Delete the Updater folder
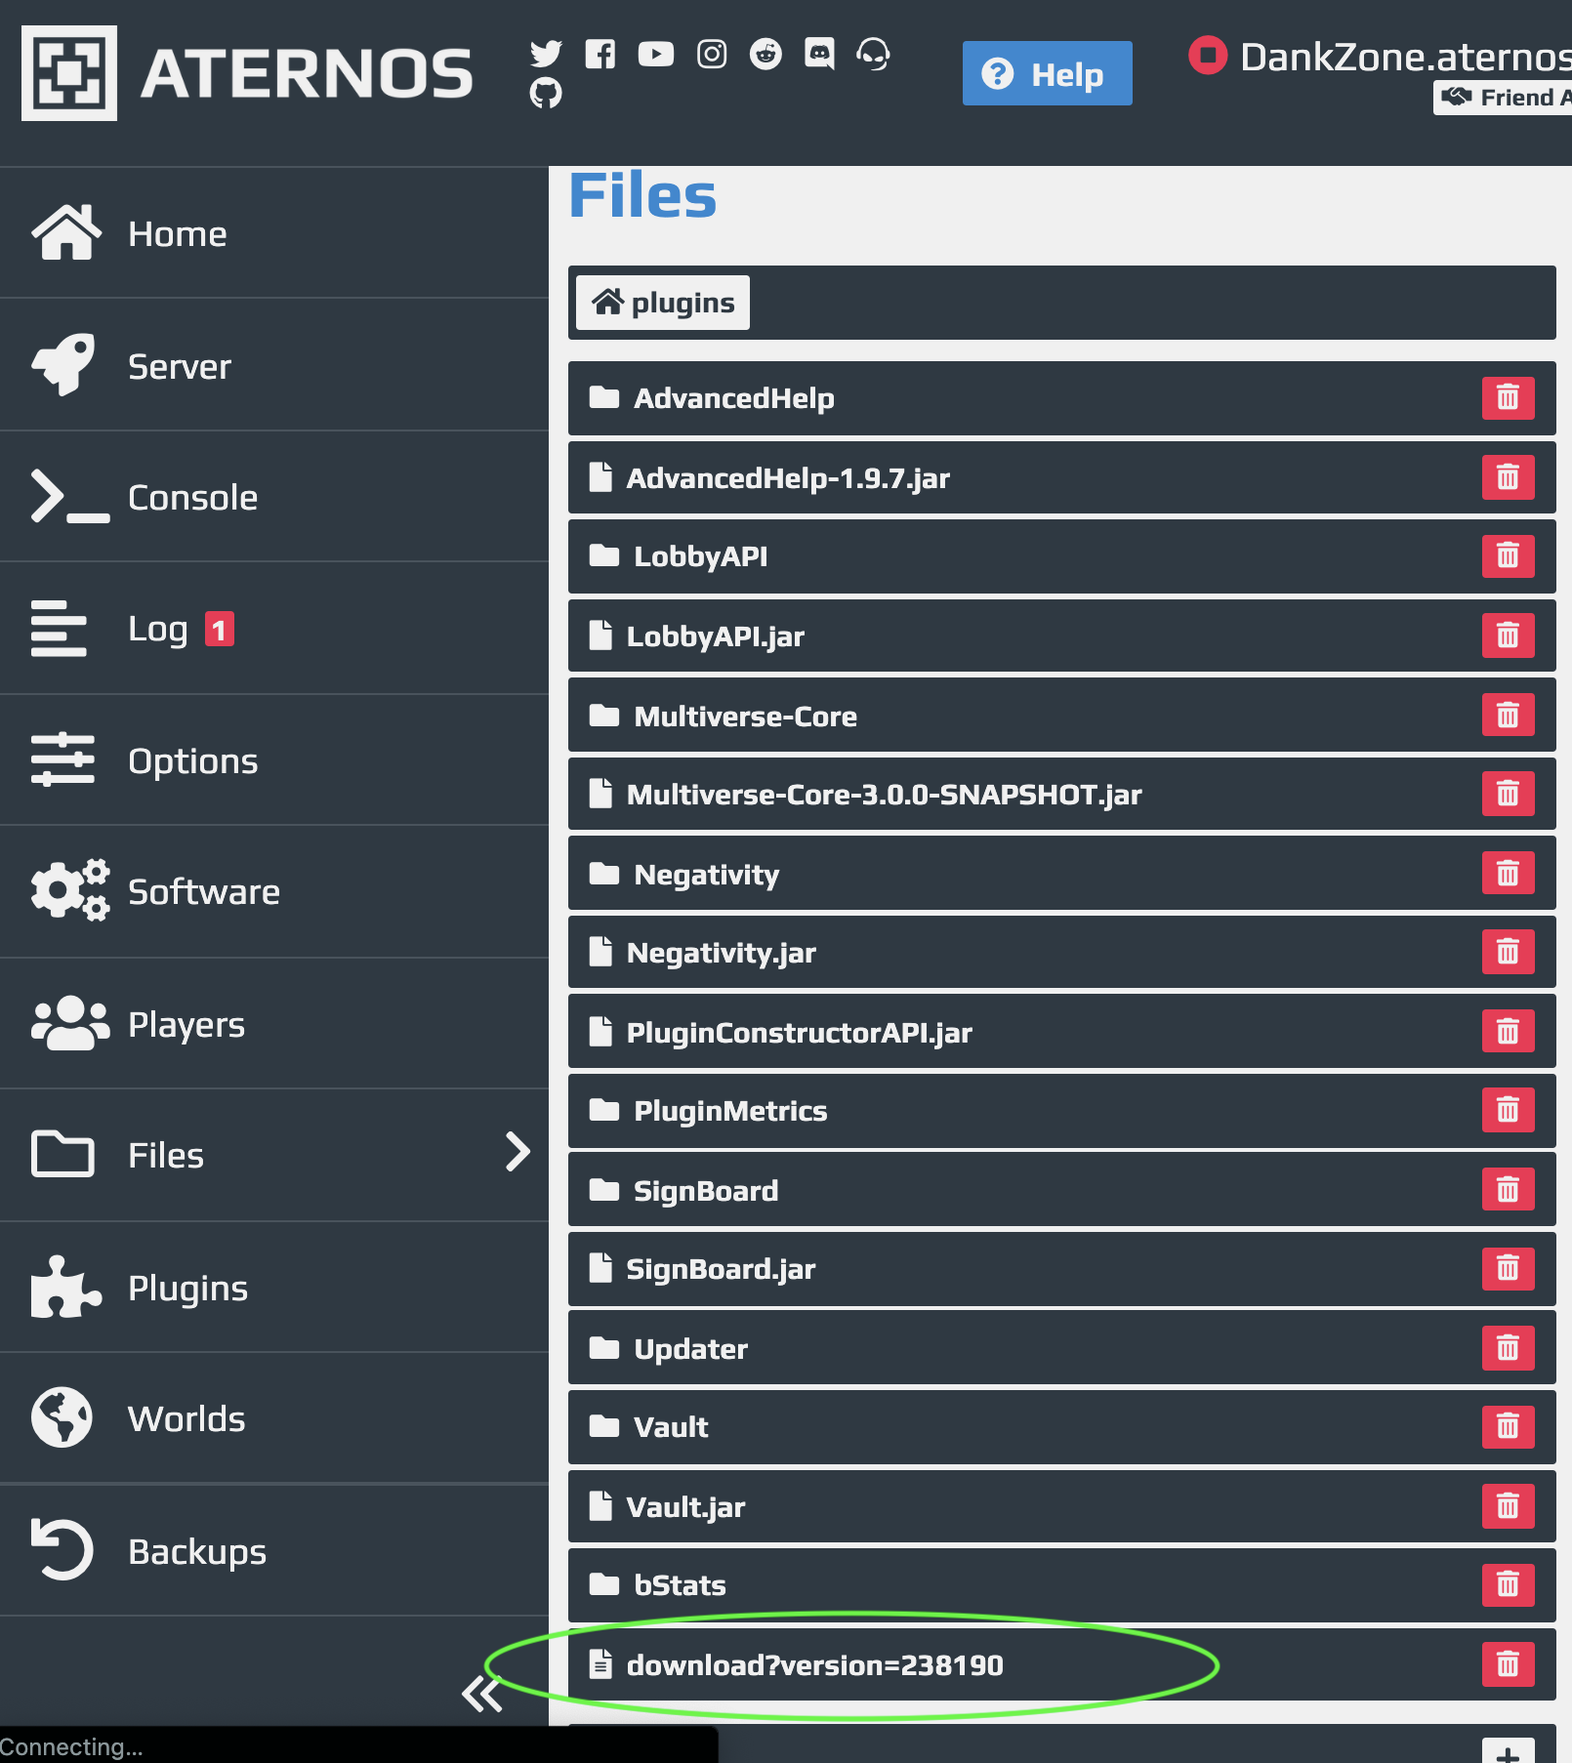The image size is (1572, 1763). click(1509, 1348)
